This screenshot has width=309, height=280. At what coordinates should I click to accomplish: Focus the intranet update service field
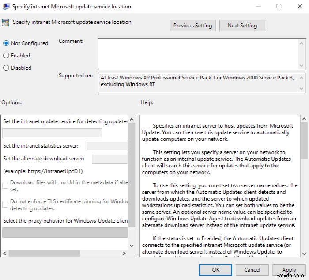click(52, 133)
